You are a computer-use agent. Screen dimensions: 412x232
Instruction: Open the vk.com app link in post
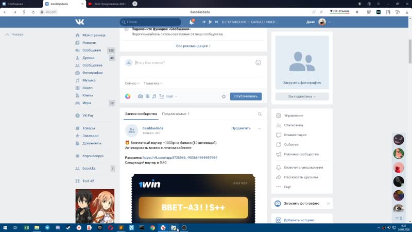pyautogui.click(x=180, y=158)
